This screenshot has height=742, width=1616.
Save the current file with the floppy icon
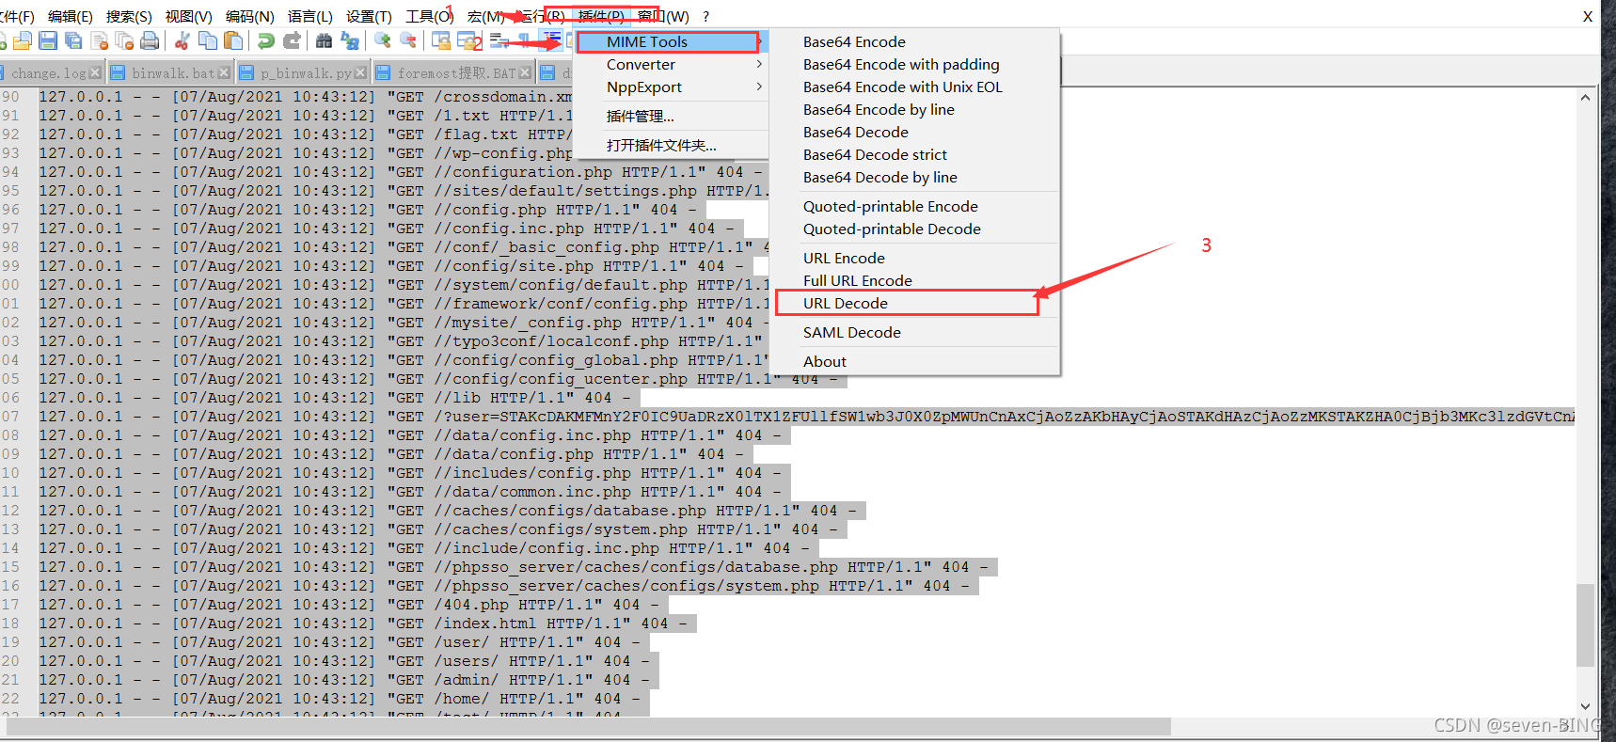coord(48,40)
